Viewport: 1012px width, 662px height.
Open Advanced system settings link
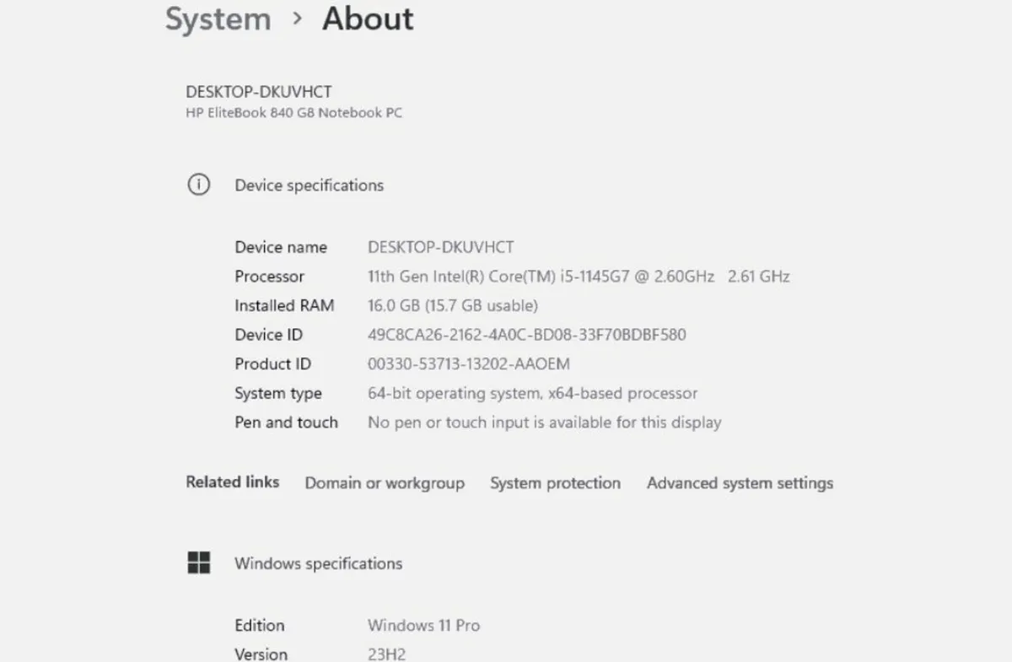pos(740,483)
